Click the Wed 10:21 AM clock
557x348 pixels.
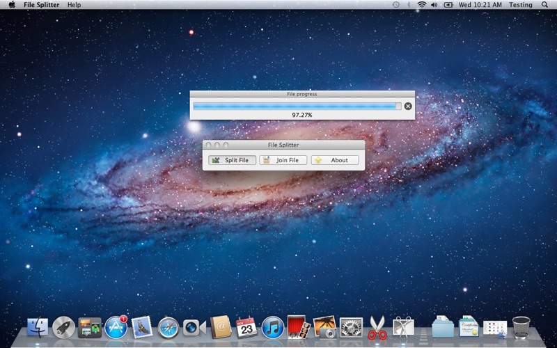[x=480, y=5]
